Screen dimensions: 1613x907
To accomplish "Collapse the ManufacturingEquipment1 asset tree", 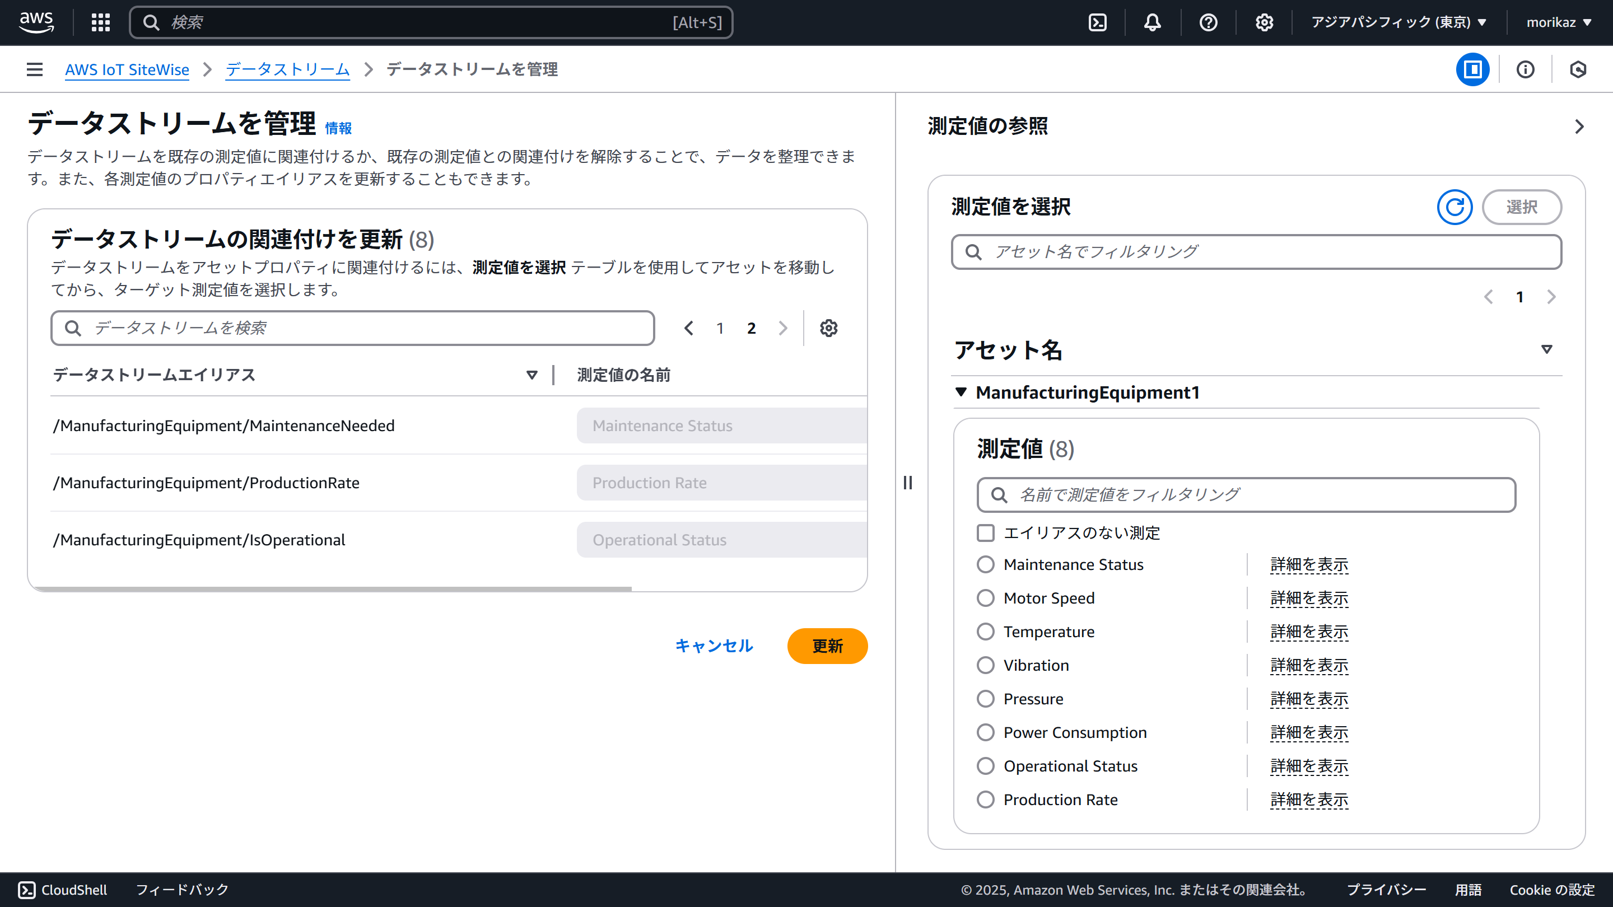I will point(961,392).
